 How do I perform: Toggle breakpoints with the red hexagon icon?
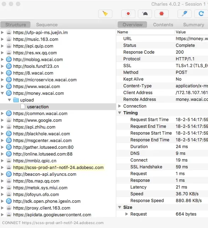click(x=162, y=14)
